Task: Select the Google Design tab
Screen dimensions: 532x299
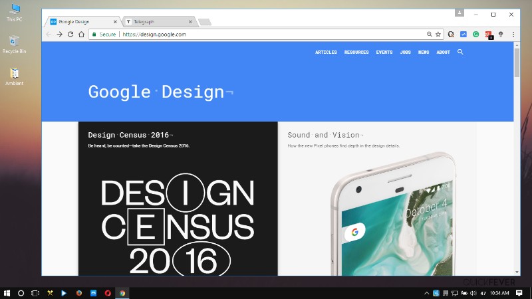Action: (82, 22)
